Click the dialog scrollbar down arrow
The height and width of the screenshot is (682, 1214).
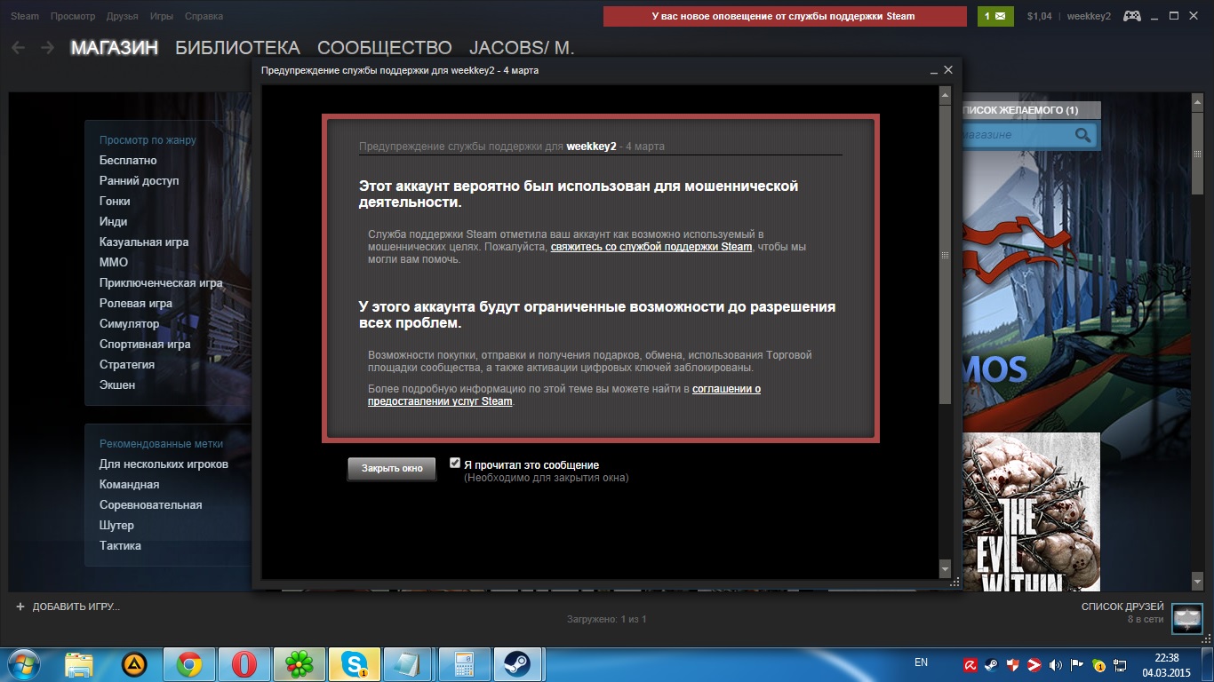[x=945, y=568]
